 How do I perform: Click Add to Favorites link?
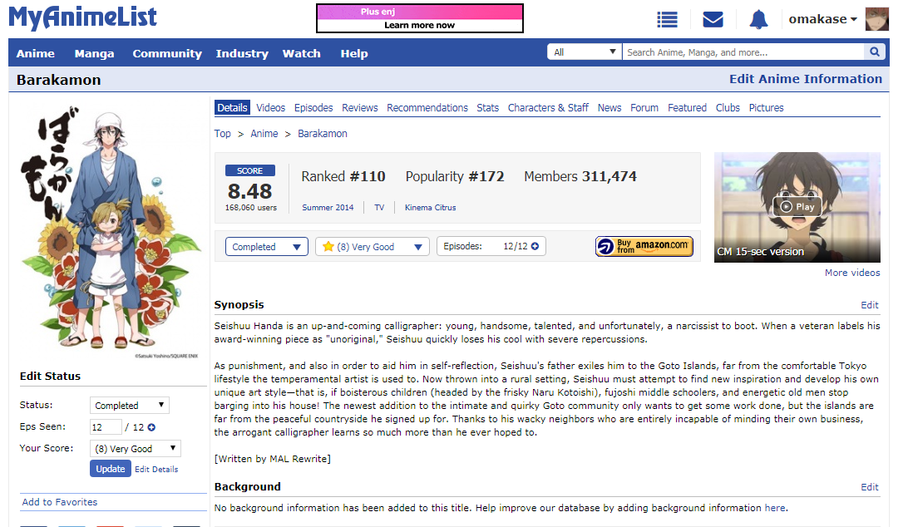(60, 502)
